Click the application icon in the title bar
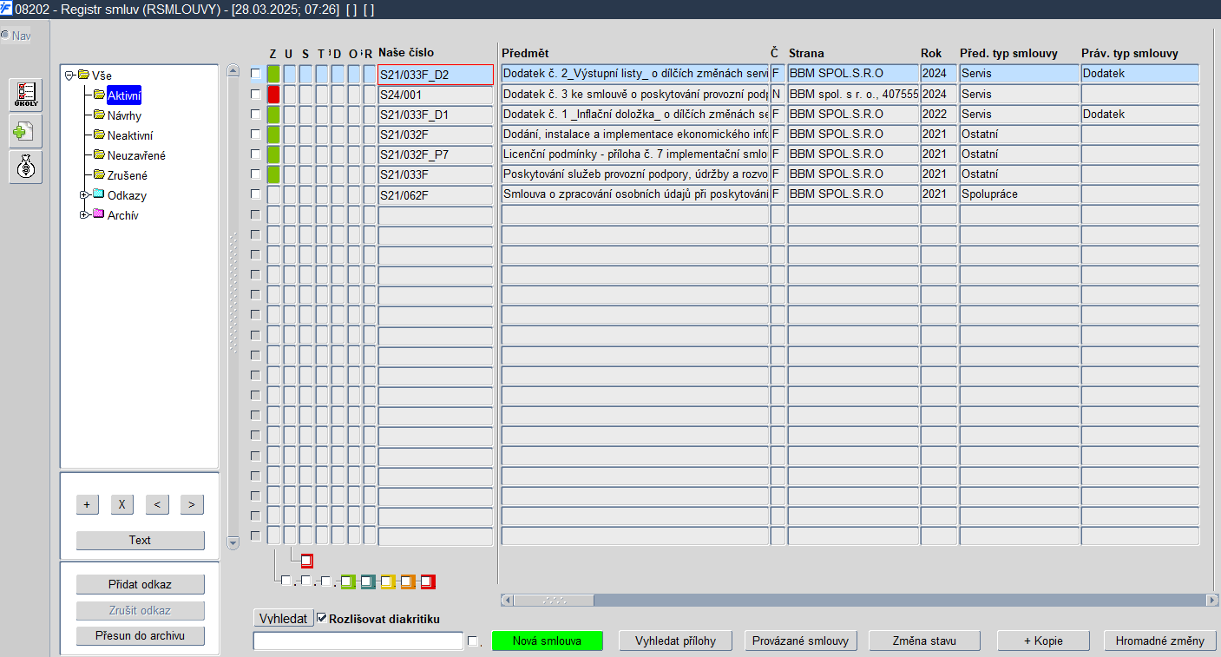This screenshot has height=657, width=1221. coord(7,10)
